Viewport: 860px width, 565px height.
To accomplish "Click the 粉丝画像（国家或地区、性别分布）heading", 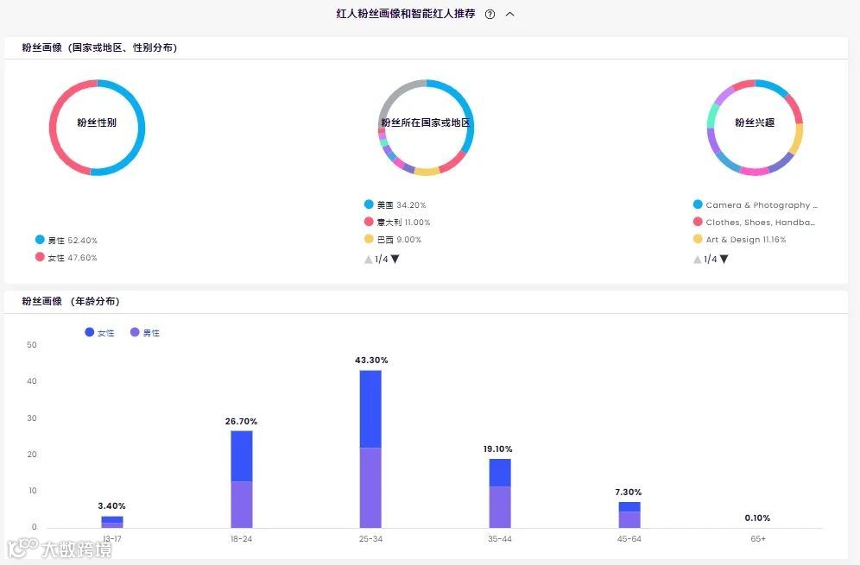I will [x=99, y=47].
